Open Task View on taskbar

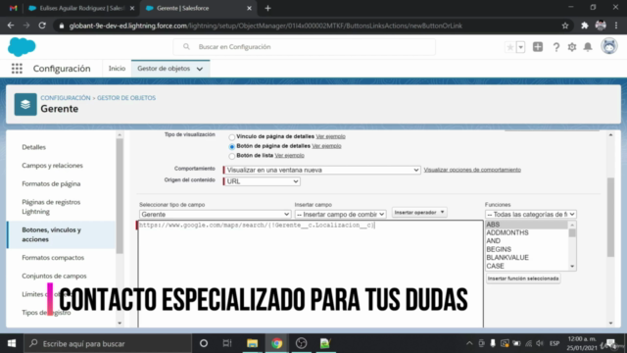(x=227, y=343)
